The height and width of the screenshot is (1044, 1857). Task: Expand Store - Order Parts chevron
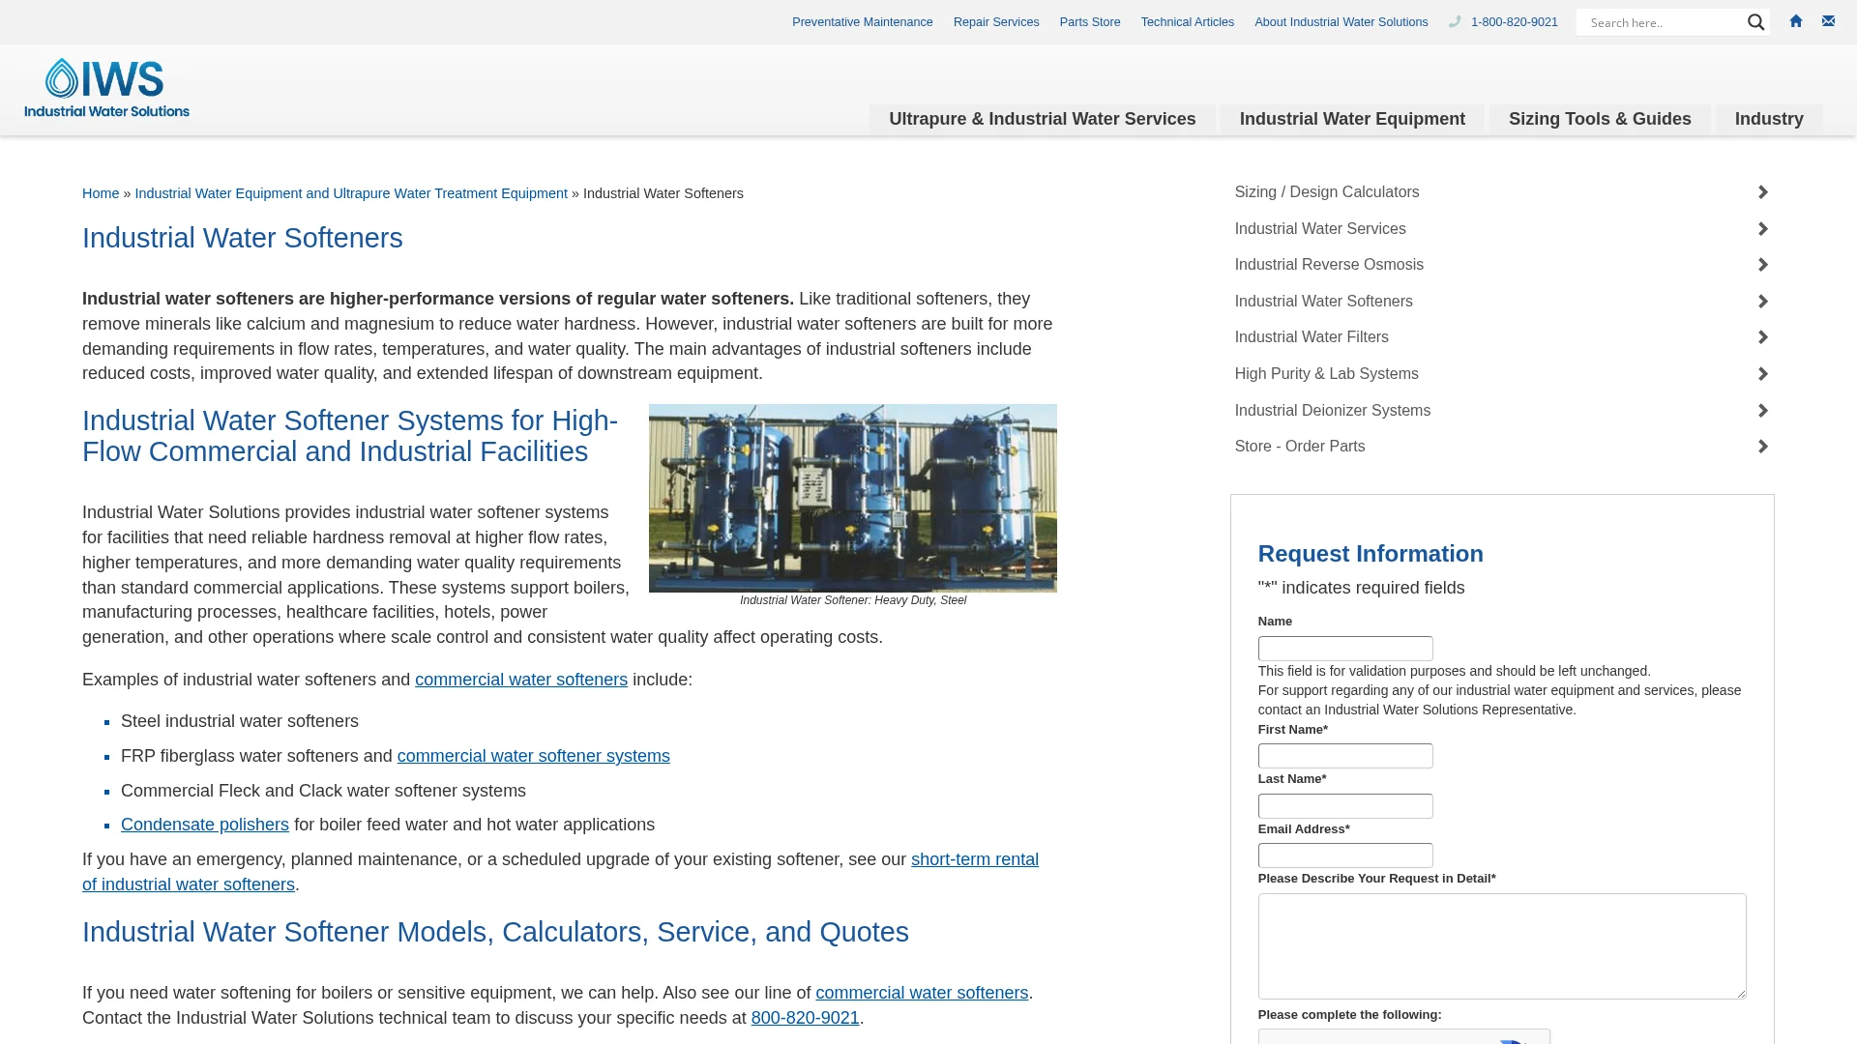1763,447
